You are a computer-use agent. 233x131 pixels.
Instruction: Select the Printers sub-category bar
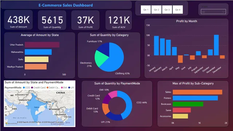195,98
